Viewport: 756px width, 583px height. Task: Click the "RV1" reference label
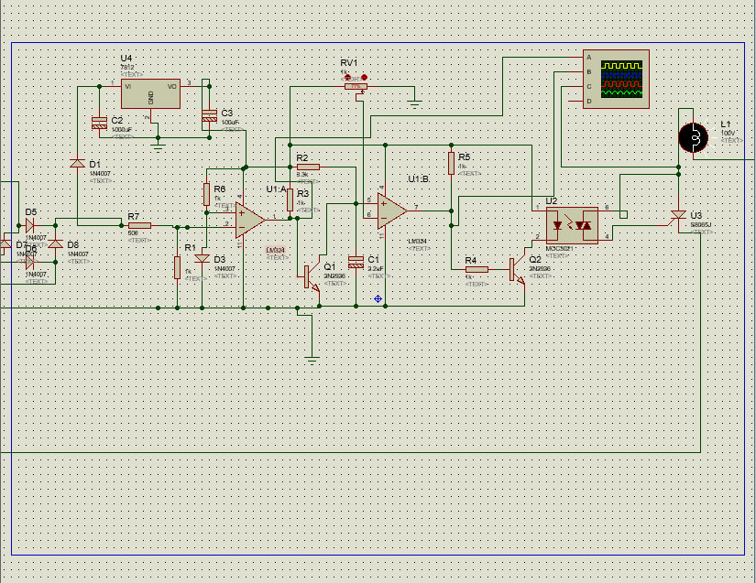pyautogui.click(x=349, y=63)
